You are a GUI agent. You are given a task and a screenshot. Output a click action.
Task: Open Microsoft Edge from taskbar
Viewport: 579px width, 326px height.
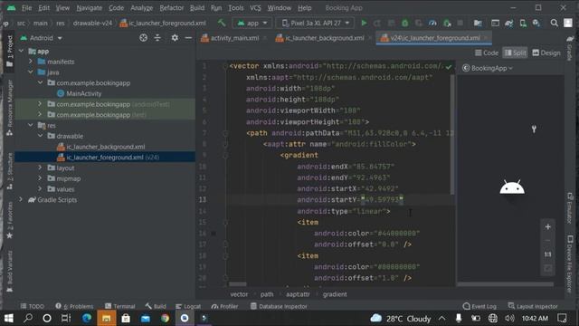87,318
